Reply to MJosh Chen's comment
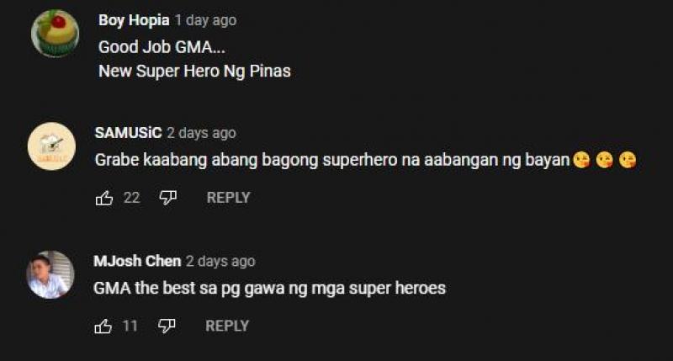Viewport: 673px width, 361px height. [x=227, y=326]
